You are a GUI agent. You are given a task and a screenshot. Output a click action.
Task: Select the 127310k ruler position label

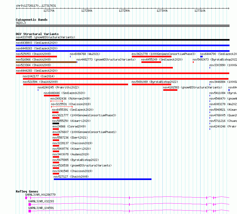(200, 11)
